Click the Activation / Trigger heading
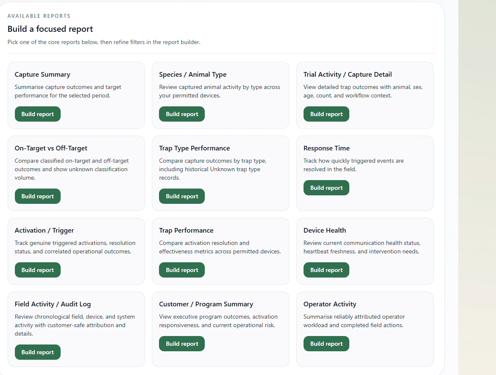This screenshot has height=375, width=496. pyautogui.click(x=44, y=231)
